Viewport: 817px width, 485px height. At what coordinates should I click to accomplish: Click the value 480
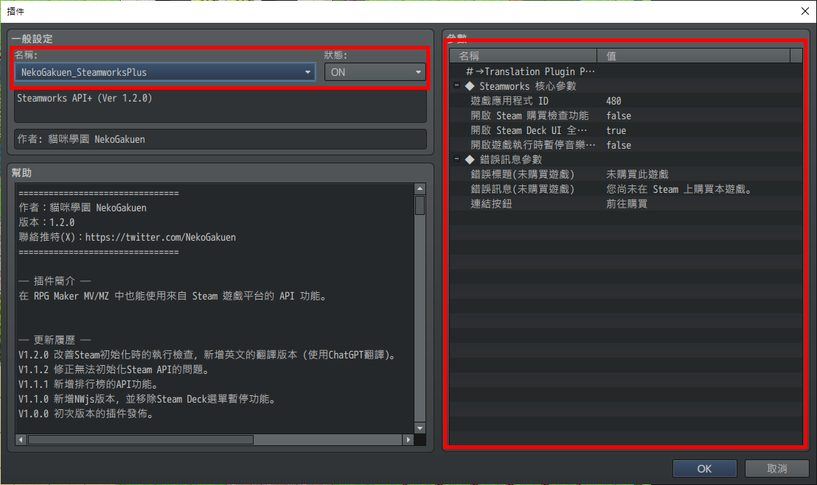pos(613,101)
